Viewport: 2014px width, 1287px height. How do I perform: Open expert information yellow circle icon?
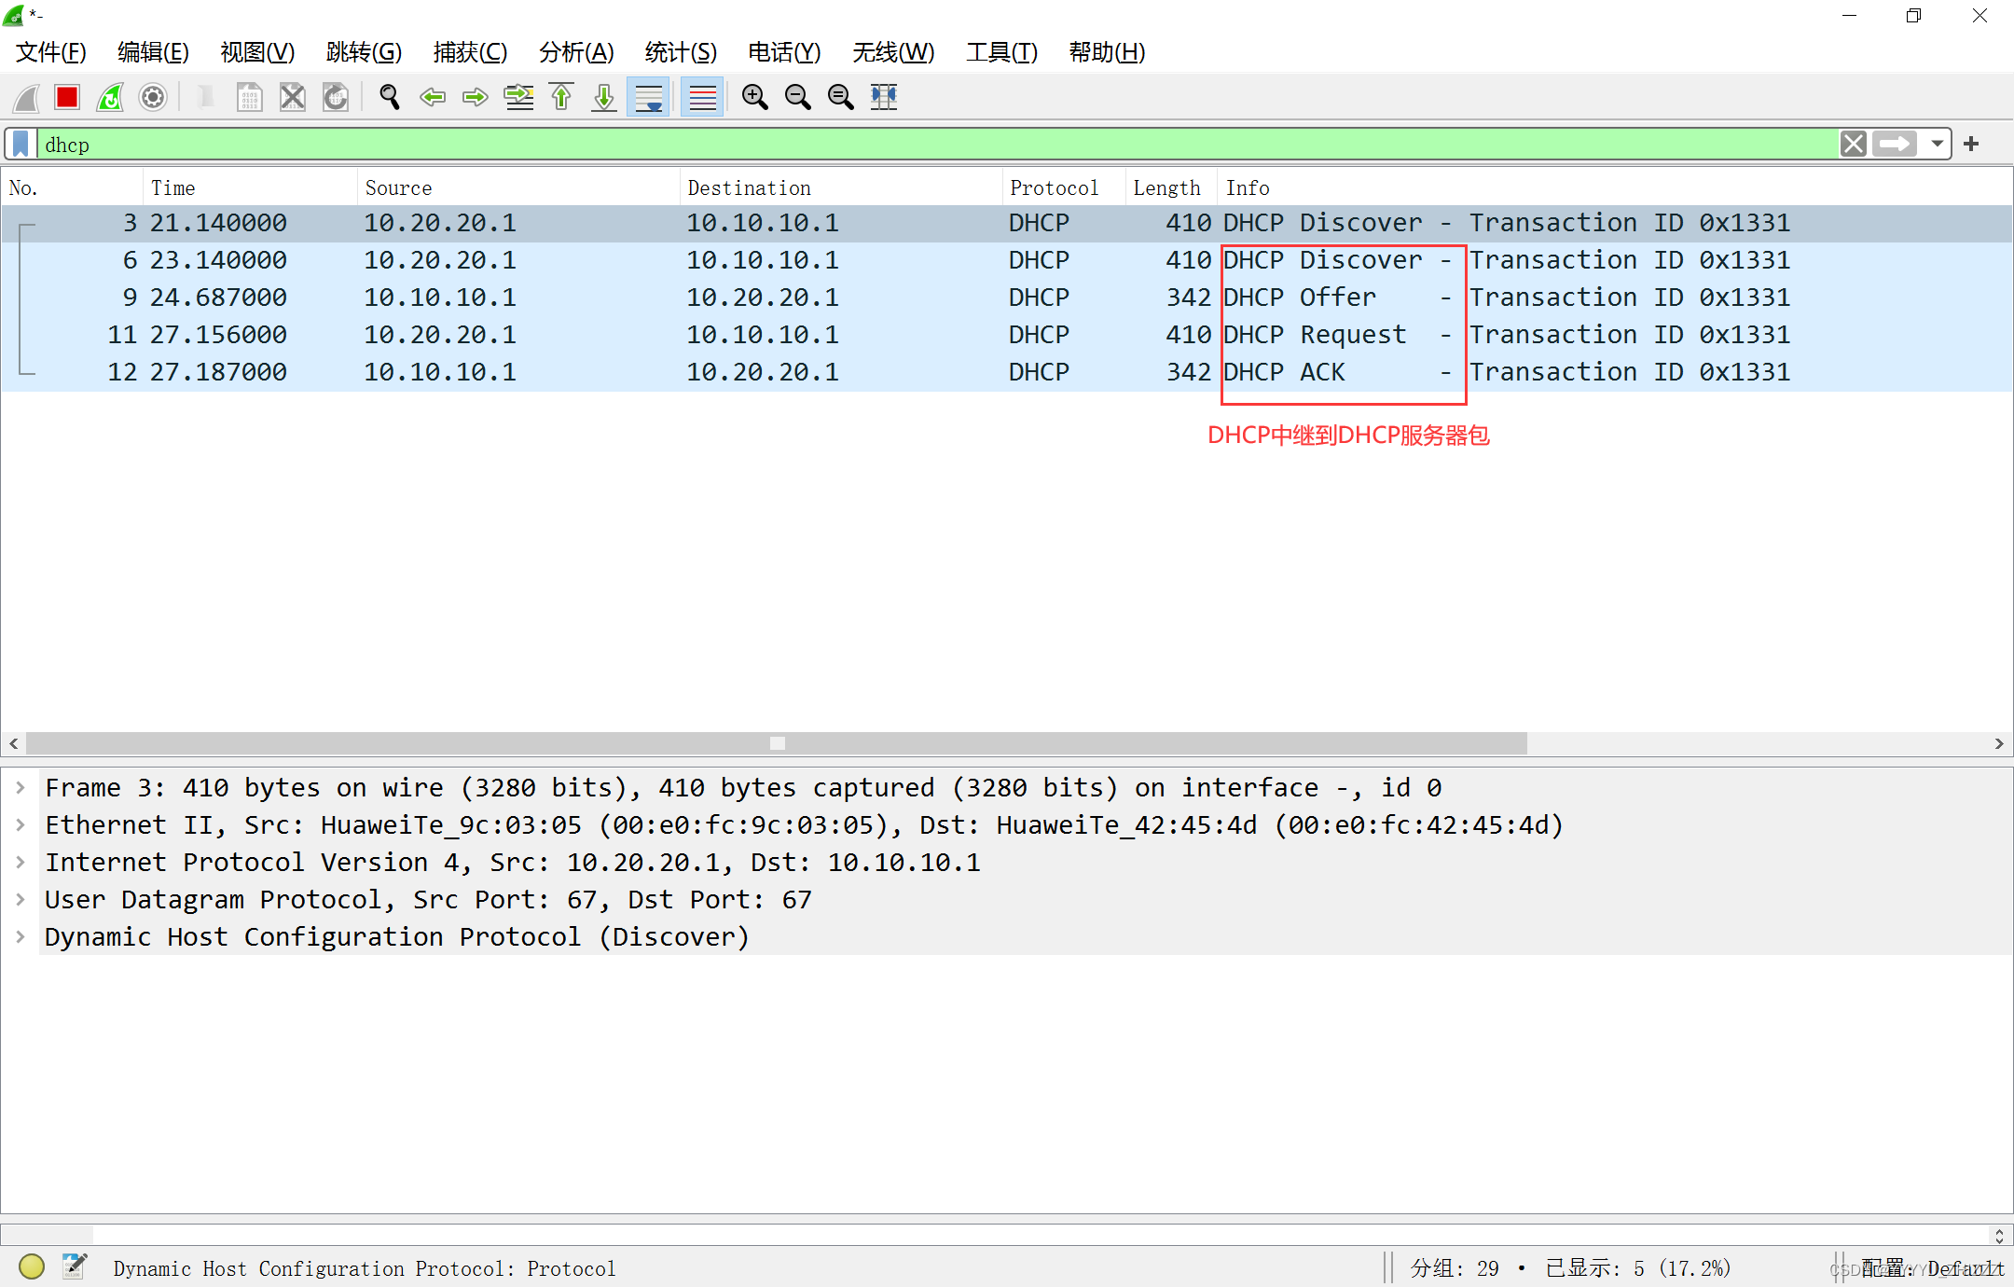(32, 1266)
